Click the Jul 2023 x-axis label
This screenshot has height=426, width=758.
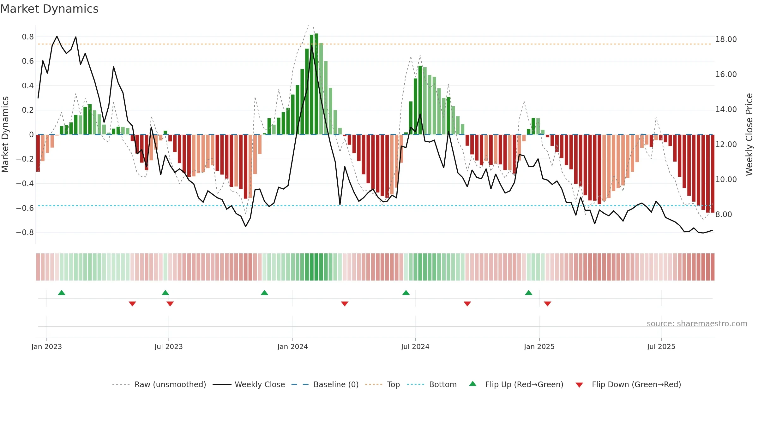[169, 346]
